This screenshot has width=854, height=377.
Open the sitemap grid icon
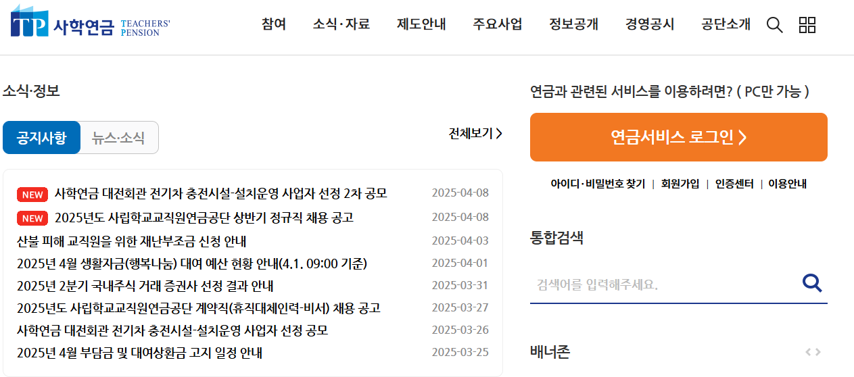807,25
